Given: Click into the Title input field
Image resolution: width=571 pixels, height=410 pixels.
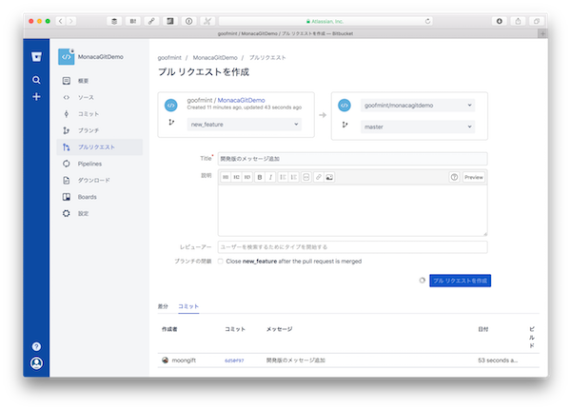Looking at the screenshot, I should tap(352, 159).
